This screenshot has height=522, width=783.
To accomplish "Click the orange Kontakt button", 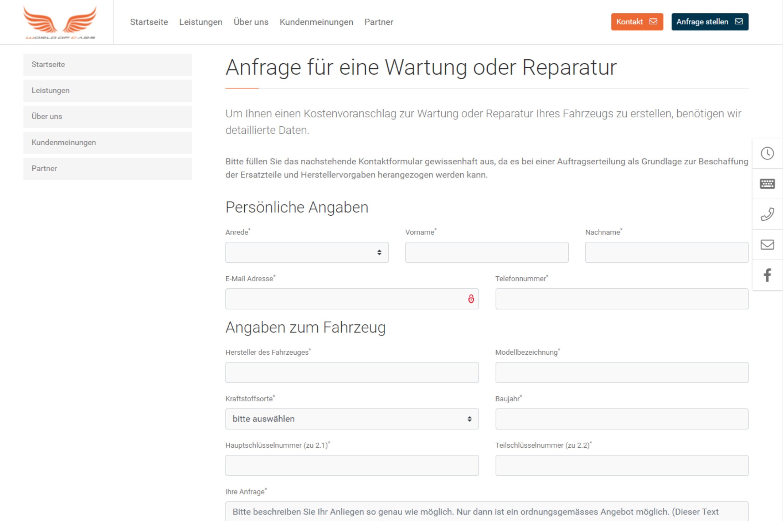I will 637,22.
